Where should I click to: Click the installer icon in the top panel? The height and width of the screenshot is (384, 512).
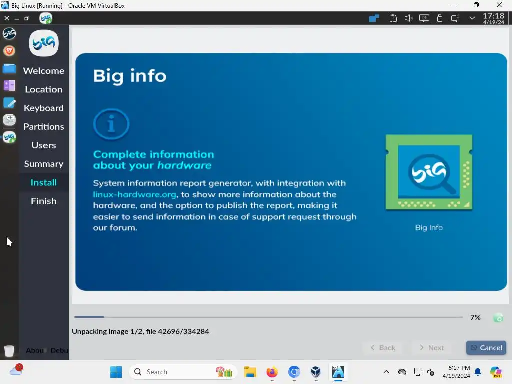tap(46, 18)
